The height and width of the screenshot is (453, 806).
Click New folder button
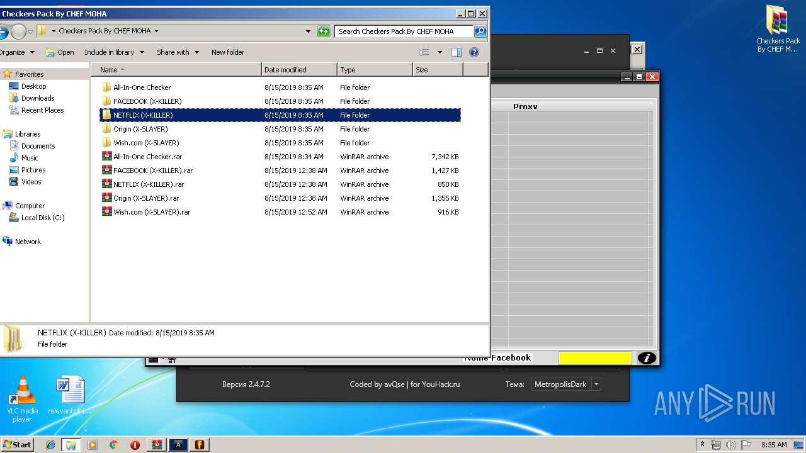[228, 52]
